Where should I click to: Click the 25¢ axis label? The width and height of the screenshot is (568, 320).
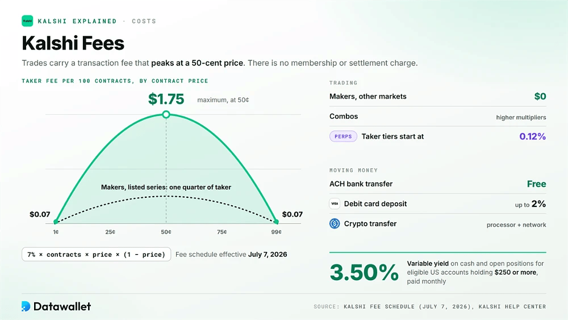point(110,232)
